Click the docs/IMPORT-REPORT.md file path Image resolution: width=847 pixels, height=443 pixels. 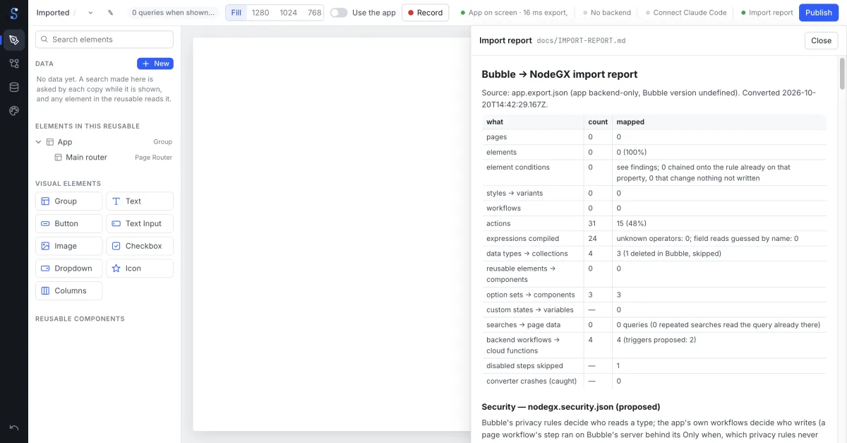pos(581,41)
